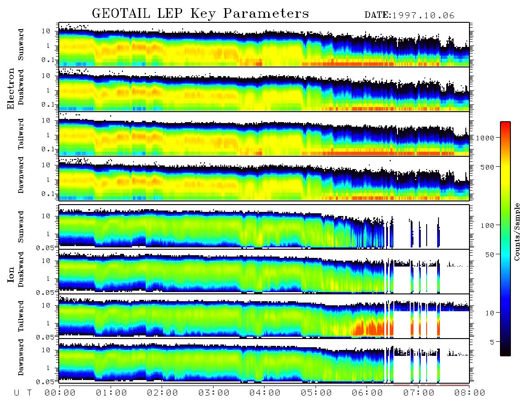520x401 pixels.
Task: Select the Ion Sunward spectrogram panel
Action: (x=264, y=227)
